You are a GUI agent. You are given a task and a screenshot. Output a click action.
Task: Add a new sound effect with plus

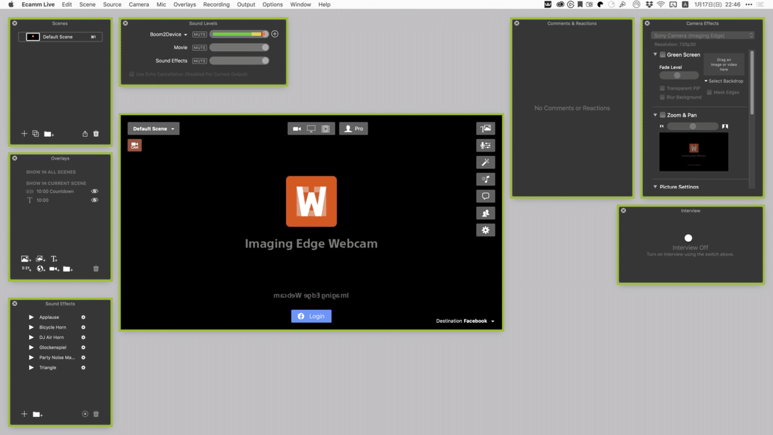[24, 414]
